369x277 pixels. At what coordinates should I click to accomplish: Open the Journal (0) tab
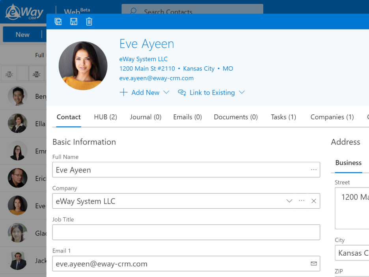145,117
